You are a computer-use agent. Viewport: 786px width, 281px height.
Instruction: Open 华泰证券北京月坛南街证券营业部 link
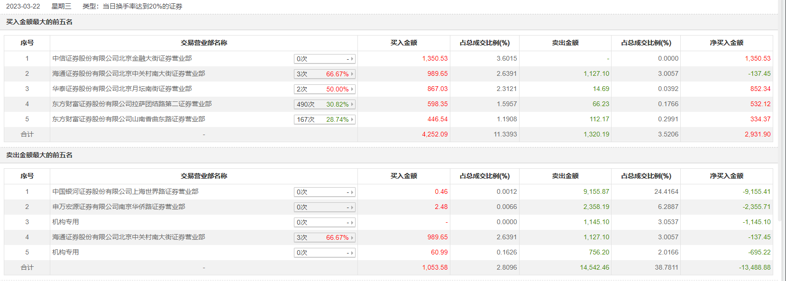(122, 89)
